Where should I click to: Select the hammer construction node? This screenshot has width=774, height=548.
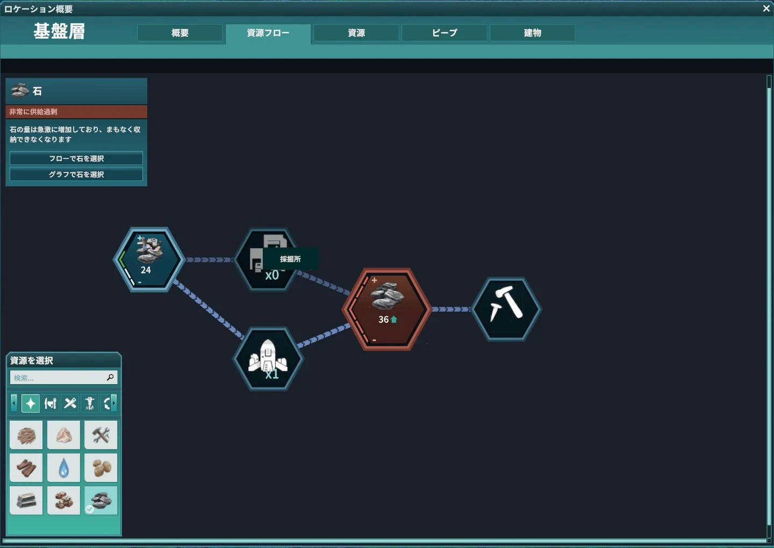click(506, 309)
